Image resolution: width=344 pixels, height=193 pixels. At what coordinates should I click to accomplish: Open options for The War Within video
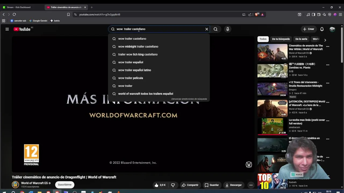click(x=328, y=46)
